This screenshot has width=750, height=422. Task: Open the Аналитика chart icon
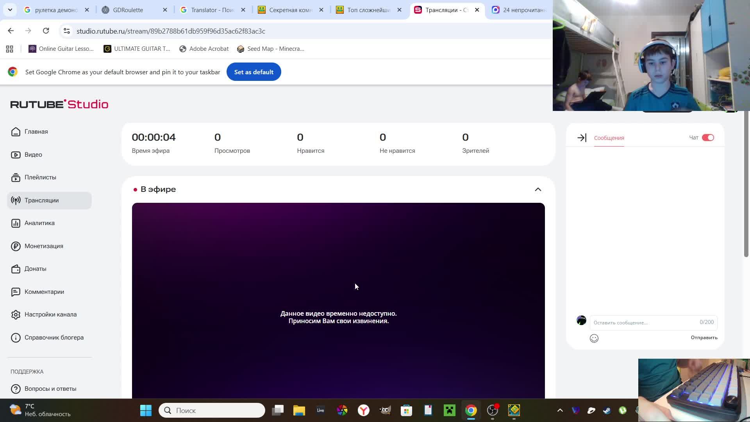tap(16, 223)
